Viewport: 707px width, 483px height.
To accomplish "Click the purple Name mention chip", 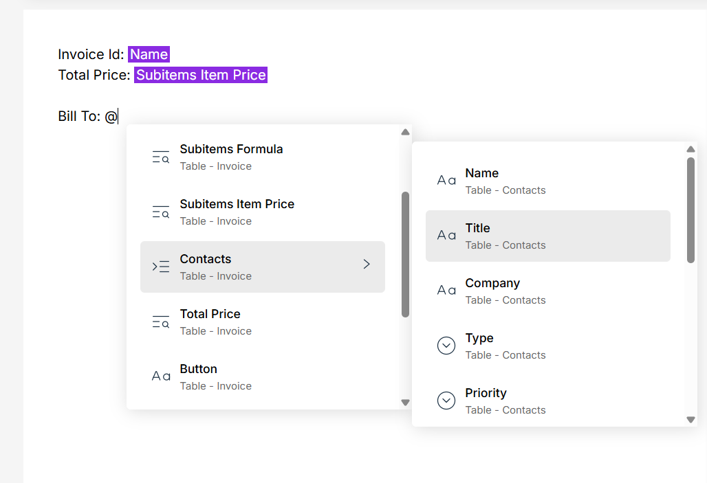I will pyautogui.click(x=149, y=54).
